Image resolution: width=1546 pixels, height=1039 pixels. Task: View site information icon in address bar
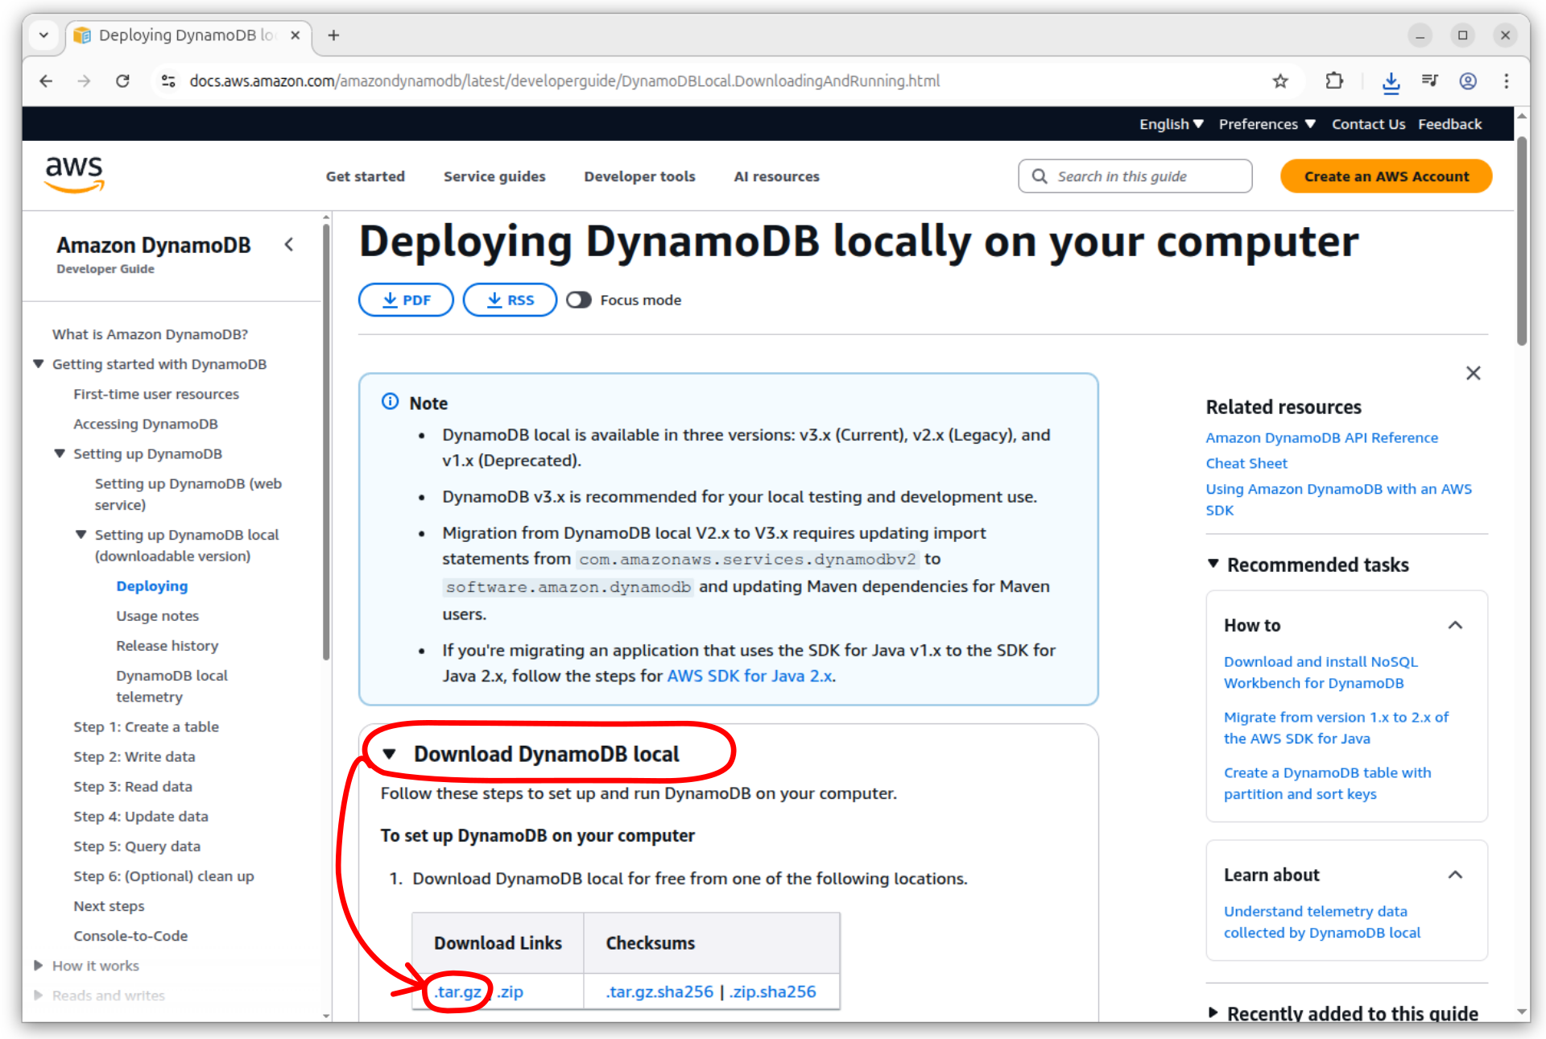pos(168,81)
